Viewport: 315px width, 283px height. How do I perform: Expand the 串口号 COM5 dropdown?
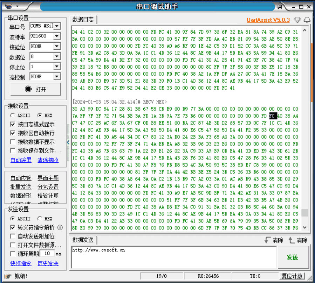coord(57,26)
